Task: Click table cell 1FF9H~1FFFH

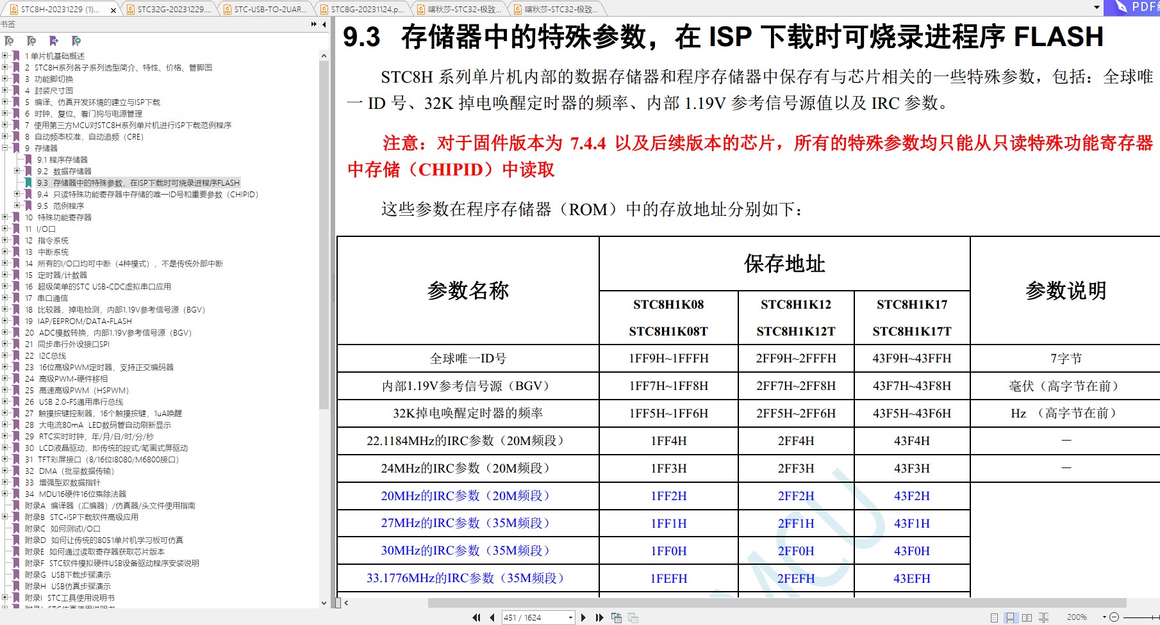Action: (668, 359)
